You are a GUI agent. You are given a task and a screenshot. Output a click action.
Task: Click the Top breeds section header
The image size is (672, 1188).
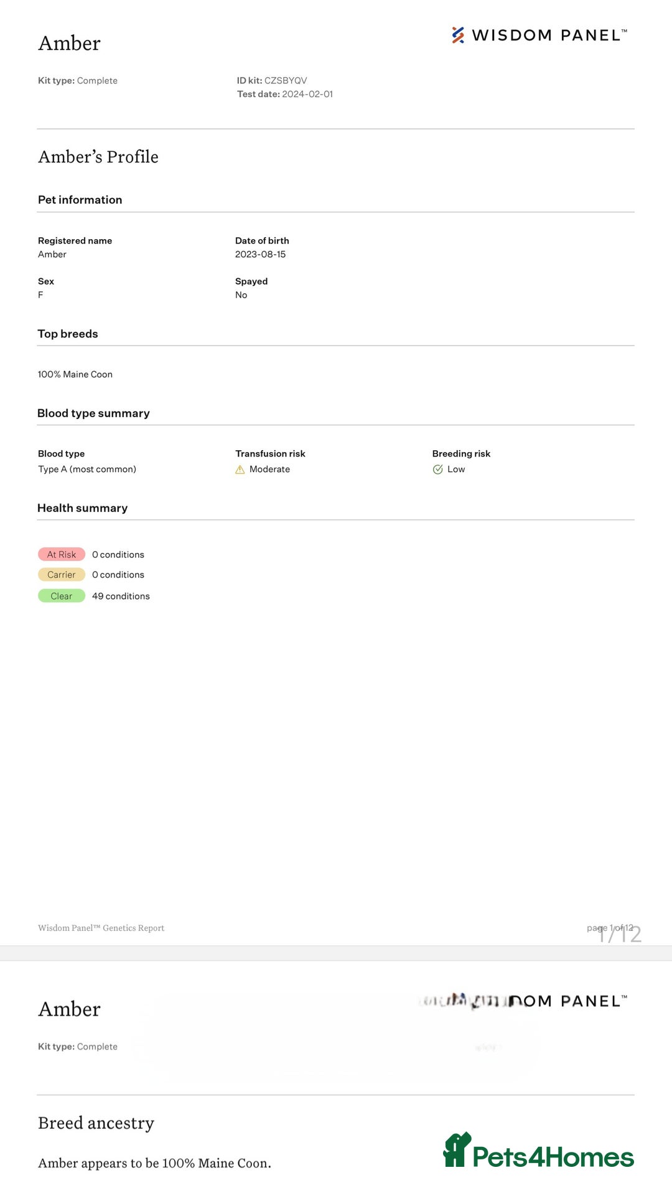[x=68, y=334]
